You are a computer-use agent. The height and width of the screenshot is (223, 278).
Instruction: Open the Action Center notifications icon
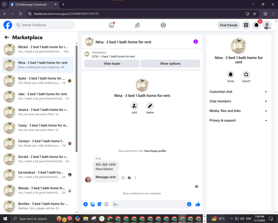[271, 219]
